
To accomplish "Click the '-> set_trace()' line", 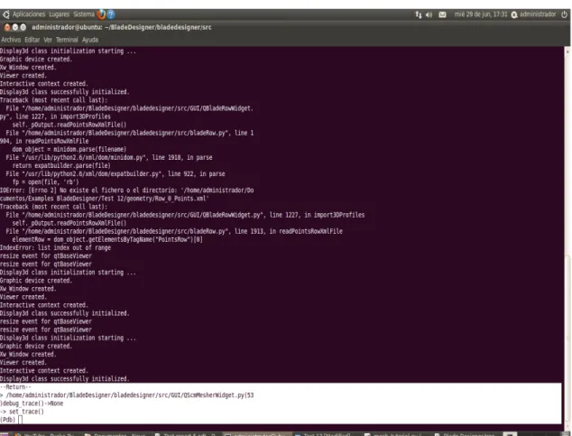I will click(22, 412).
